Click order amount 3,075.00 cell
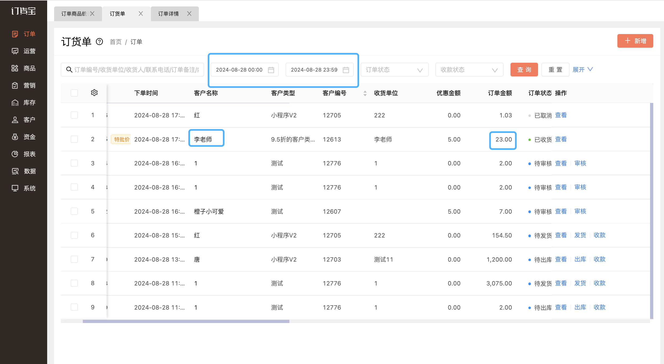The image size is (664, 364). (499, 283)
